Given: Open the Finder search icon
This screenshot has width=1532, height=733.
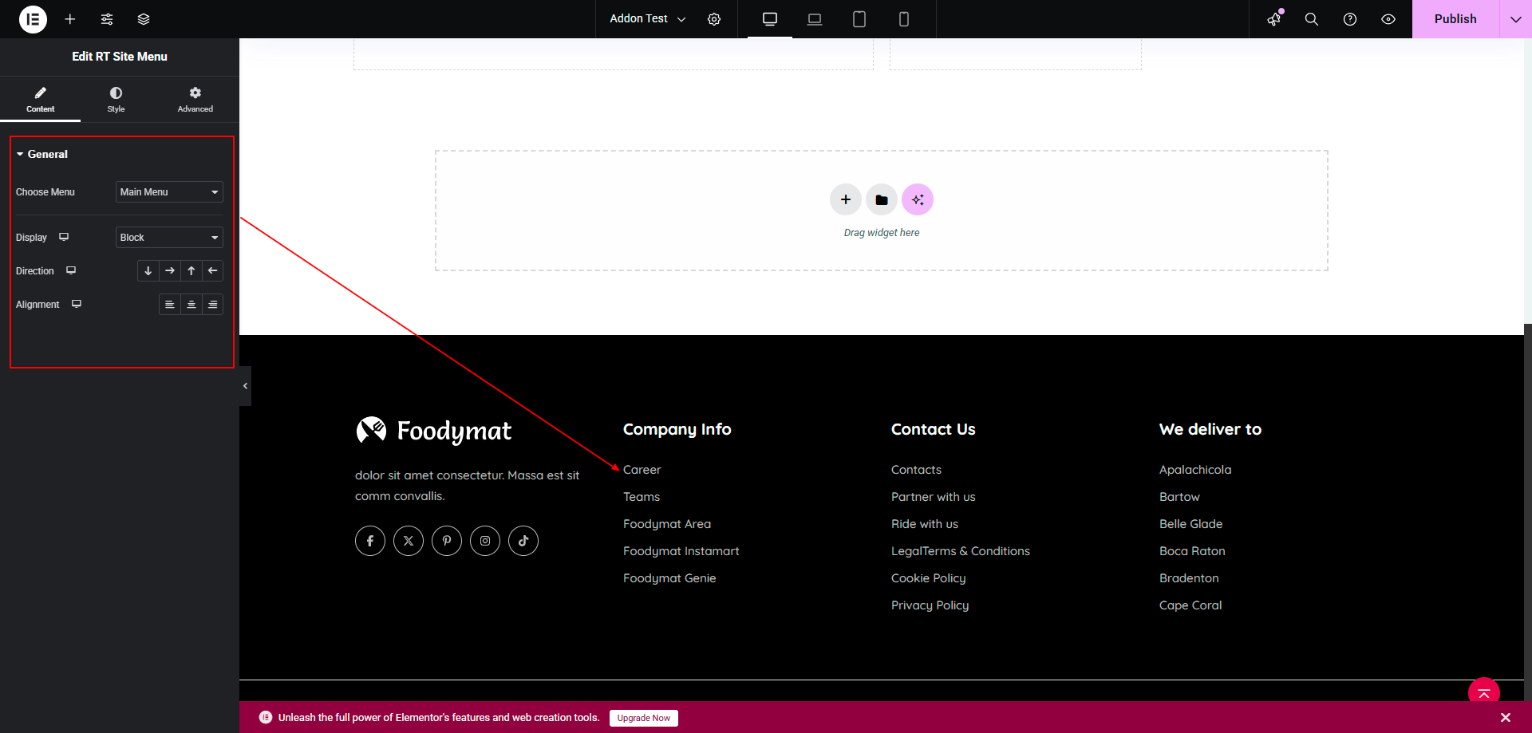Looking at the screenshot, I should [x=1312, y=19].
